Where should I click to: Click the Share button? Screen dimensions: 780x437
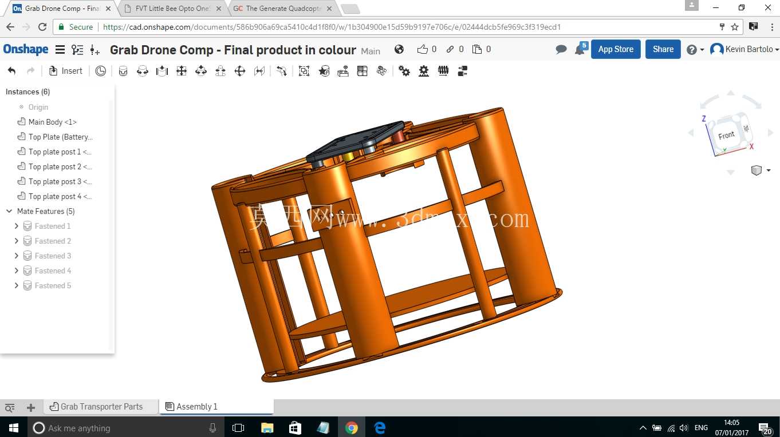click(x=663, y=49)
